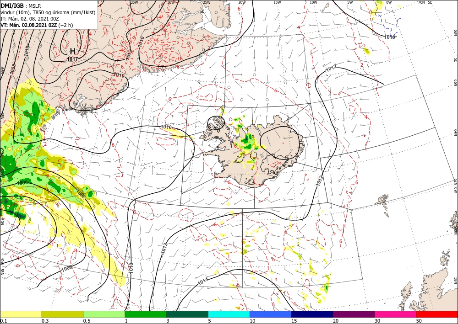Click the olive 0.3–0.5 legend color
Viewport: 458px width, 324px height.
pos(62,314)
